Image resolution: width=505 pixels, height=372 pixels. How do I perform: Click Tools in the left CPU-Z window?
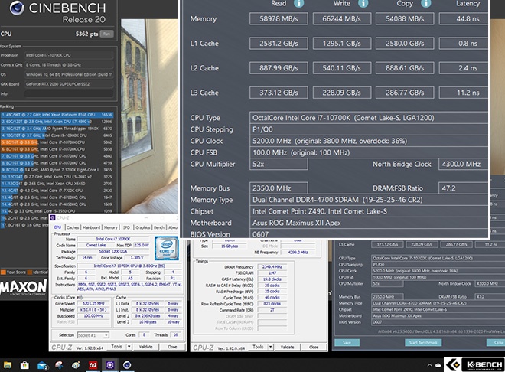click(116, 347)
